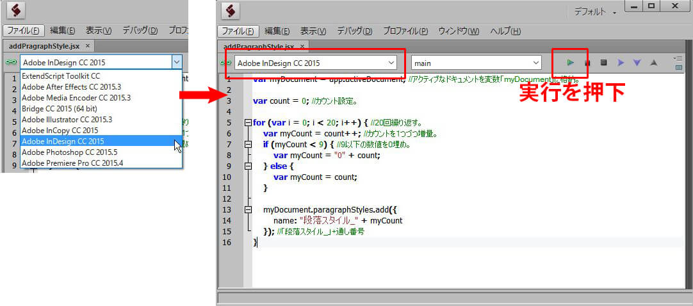Click the status bar at right window bottom

coord(453,298)
